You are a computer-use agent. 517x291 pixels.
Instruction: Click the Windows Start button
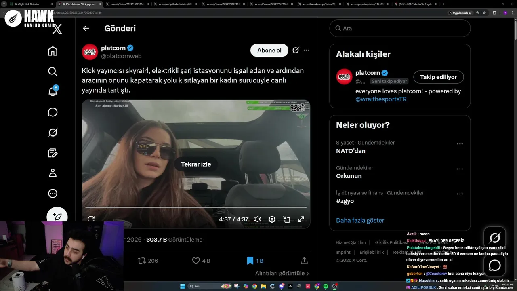(183, 286)
